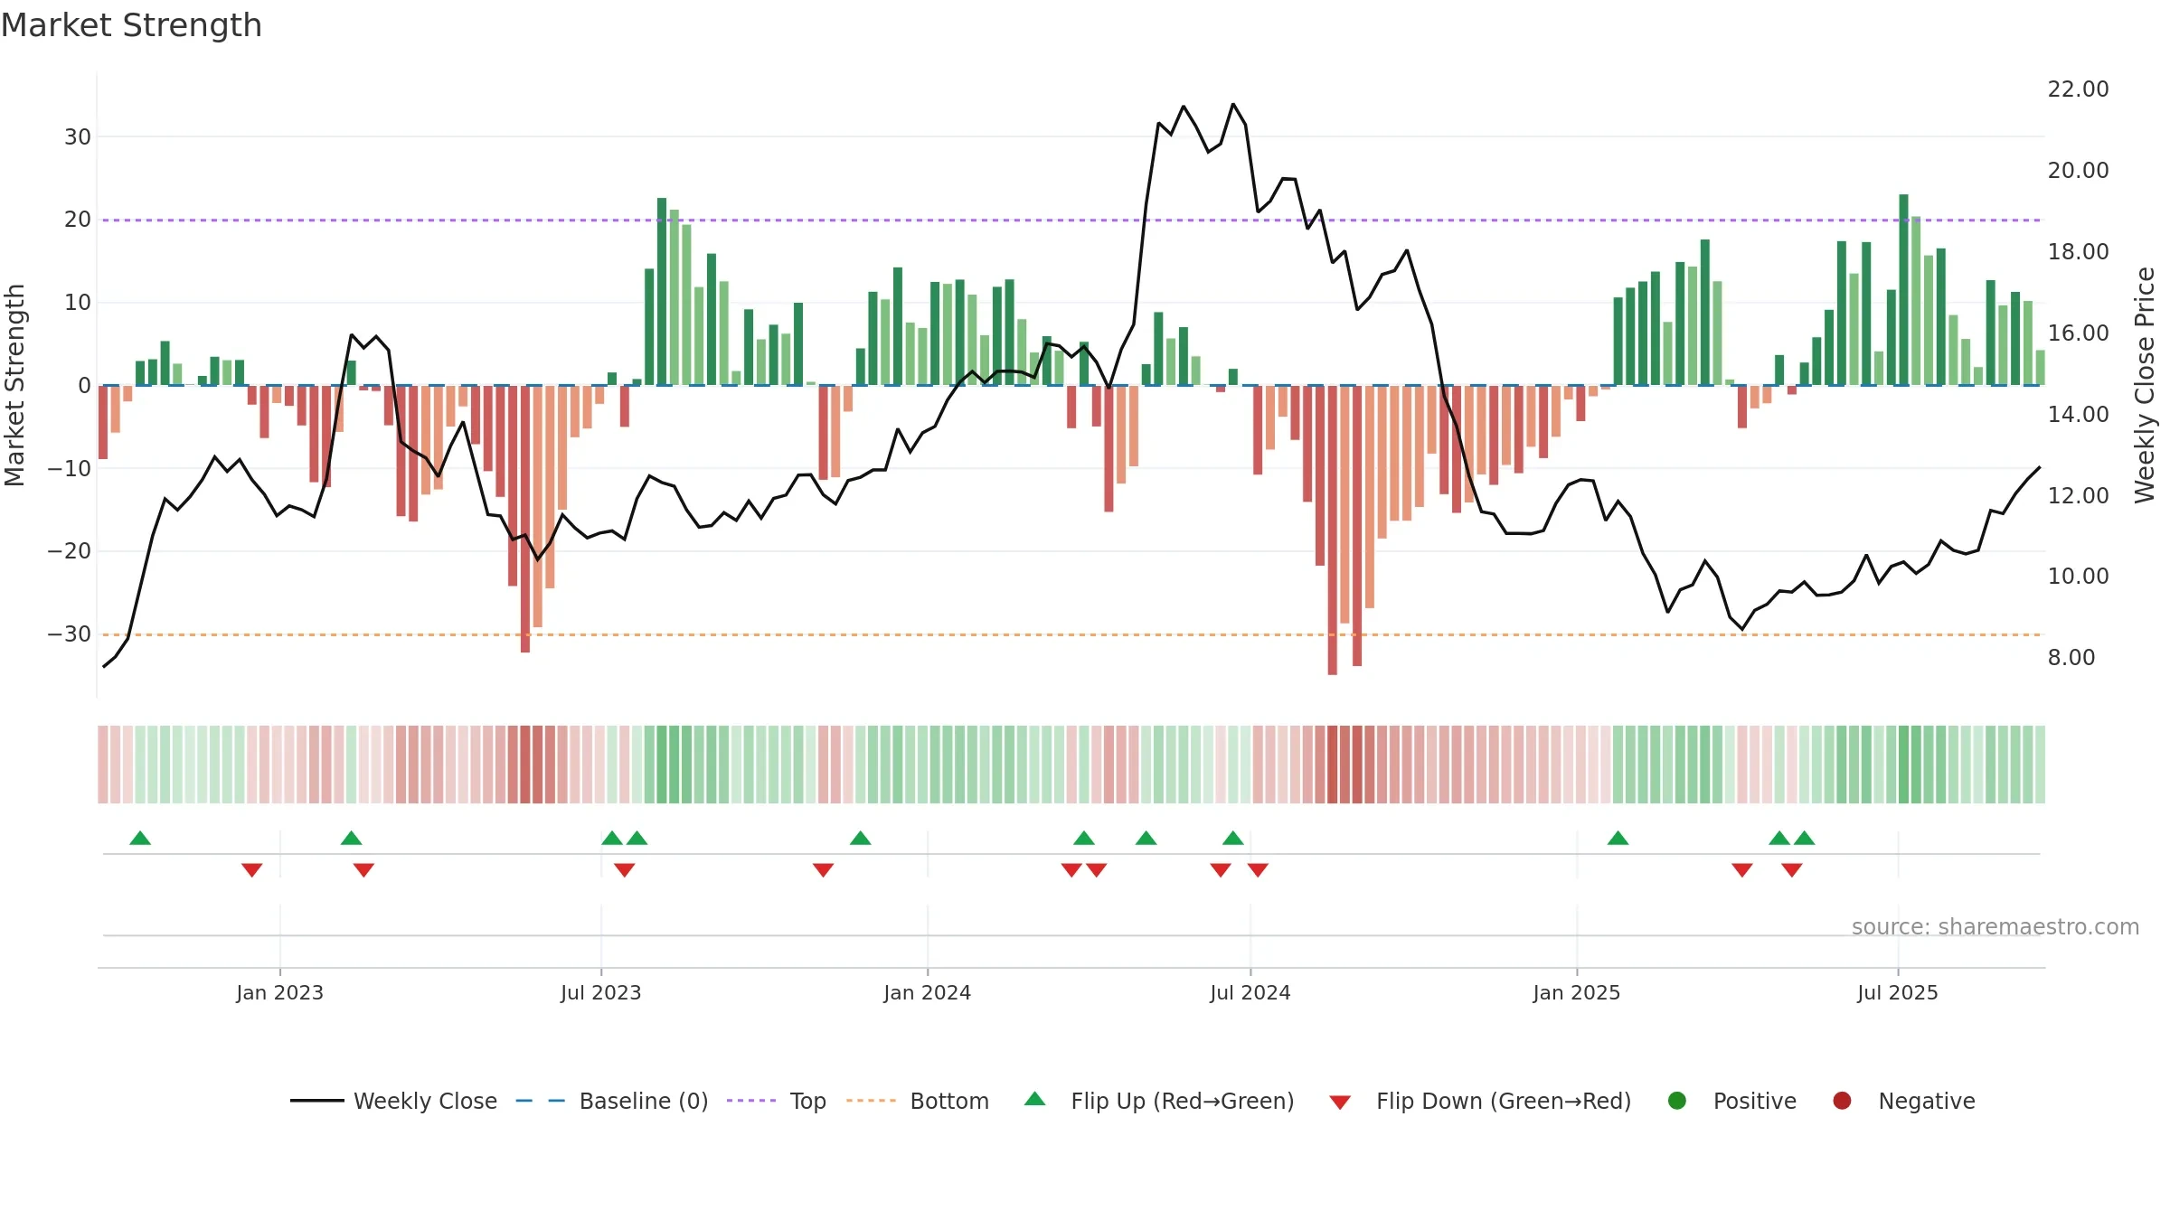Click the red down-triangle icon in the legend
Viewport: 2170px width, 1220px height.
tap(1340, 1103)
